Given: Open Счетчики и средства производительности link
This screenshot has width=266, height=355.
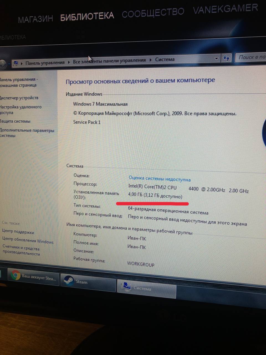Looking at the screenshot, I should coord(21,250).
